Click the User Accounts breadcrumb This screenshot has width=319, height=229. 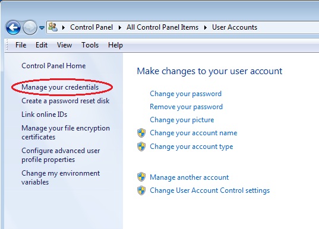[x=235, y=27]
